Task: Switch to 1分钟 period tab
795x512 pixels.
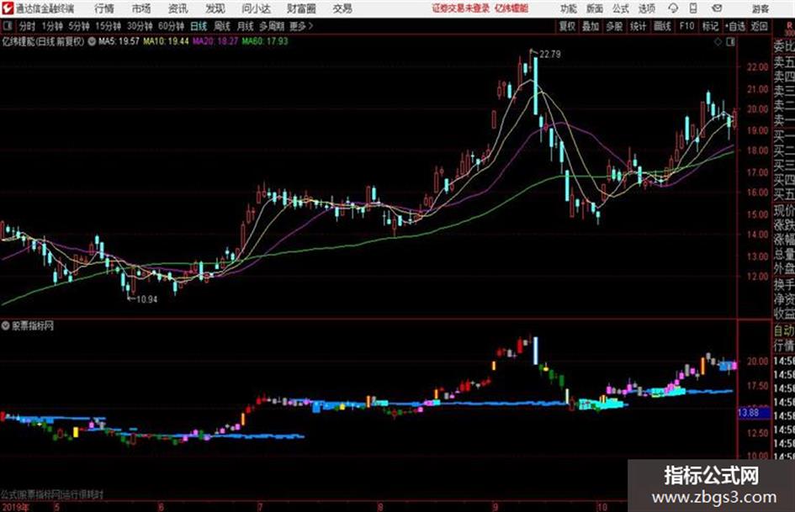Action: pos(51,26)
